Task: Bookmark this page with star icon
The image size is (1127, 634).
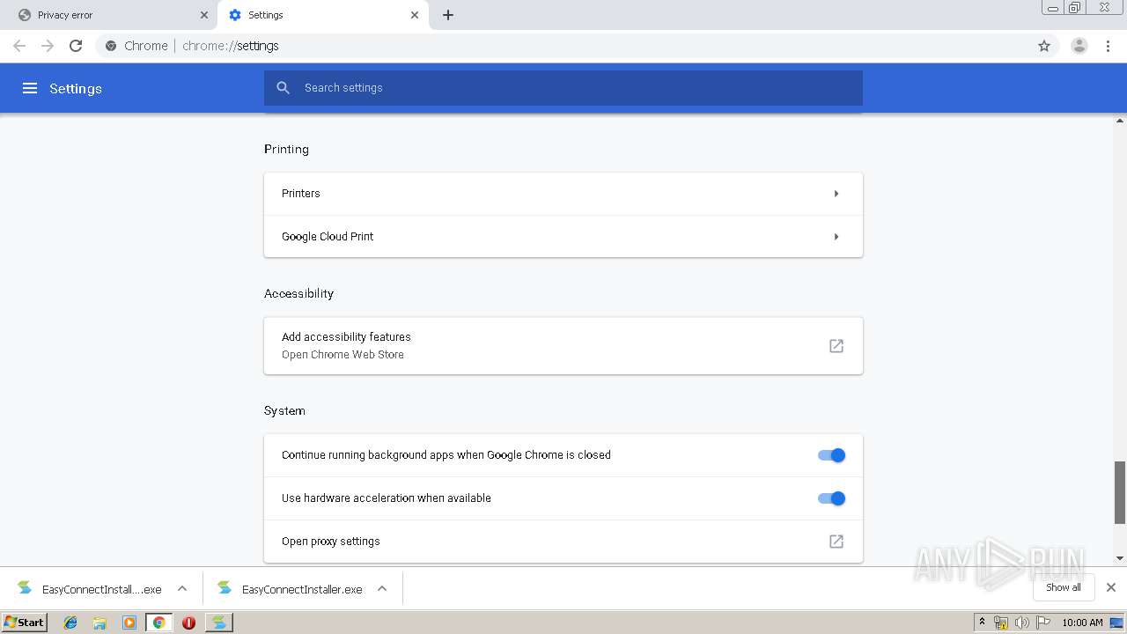Action: 1044,46
